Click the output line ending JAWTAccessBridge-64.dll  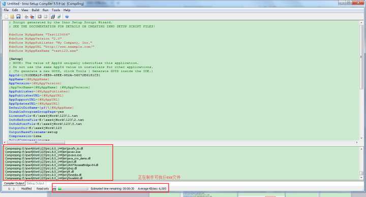tap(51, 165)
